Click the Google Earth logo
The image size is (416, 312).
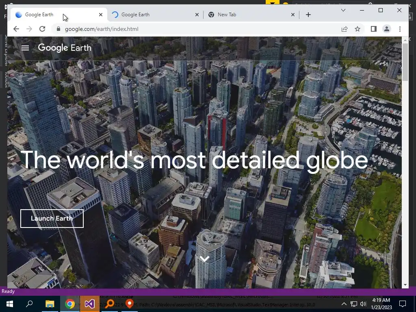coord(65,48)
